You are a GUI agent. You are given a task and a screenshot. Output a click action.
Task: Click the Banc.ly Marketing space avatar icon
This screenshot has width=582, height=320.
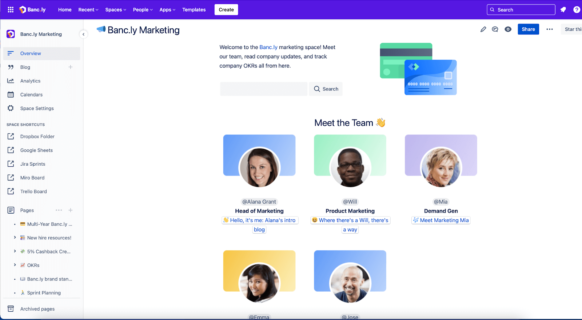coord(11,34)
